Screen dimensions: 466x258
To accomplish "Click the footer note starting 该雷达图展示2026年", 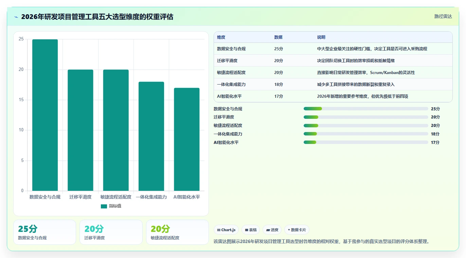I will (x=322, y=241).
